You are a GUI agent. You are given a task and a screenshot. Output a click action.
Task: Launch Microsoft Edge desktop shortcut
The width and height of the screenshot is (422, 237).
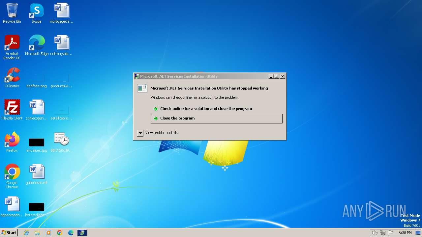(x=37, y=46)
